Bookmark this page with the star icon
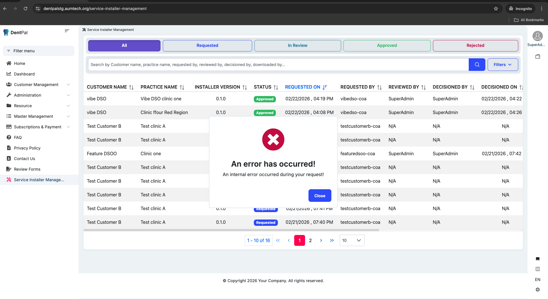 point(496,9)
